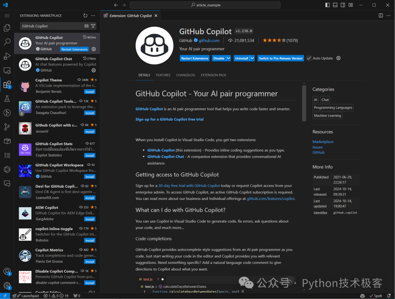Image resolution: width=395 pixels, height=299 pixels.
Task: Open the Marketplace resource link
Action: 323,142
